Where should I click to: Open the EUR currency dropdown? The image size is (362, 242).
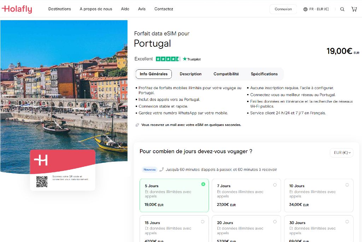point(341,152)
